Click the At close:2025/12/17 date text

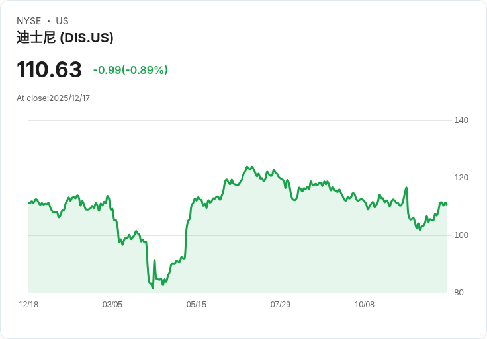[x=53, y=98]
